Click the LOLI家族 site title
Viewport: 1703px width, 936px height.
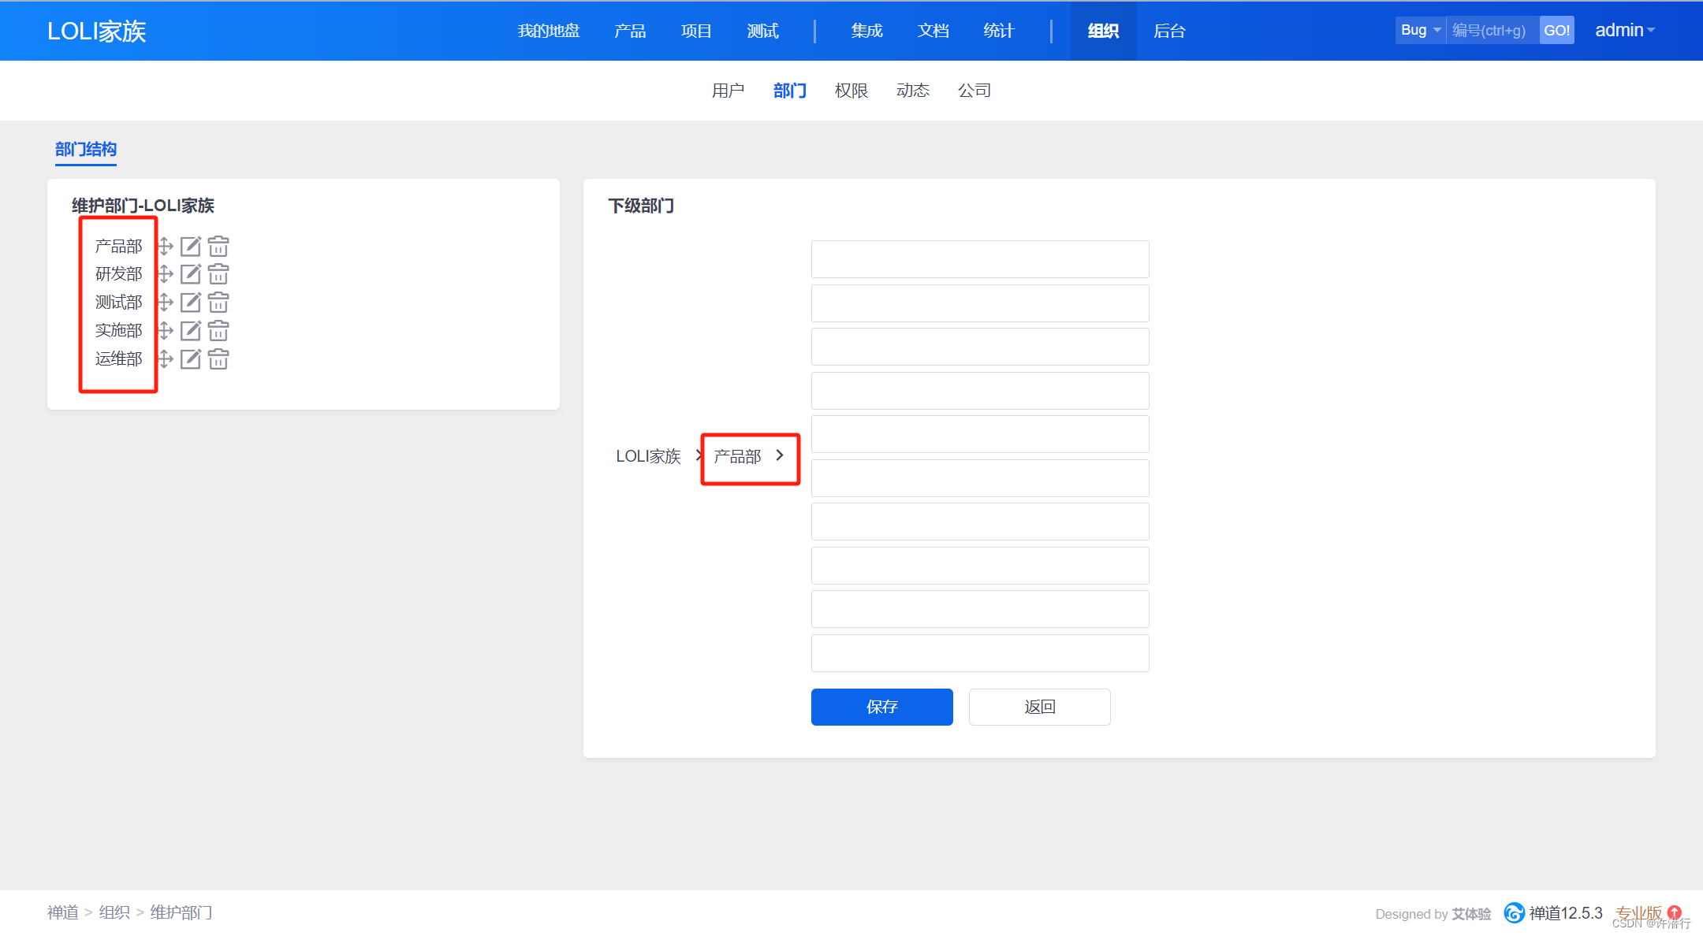click(x=96, y=31)
